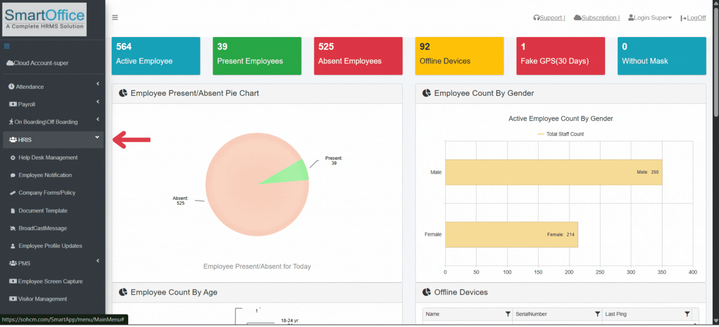The width and height of the screenshot is (719, 327).
Task: Click the pie icon beside Employee Count By Gender
Action: coord(426,93)
